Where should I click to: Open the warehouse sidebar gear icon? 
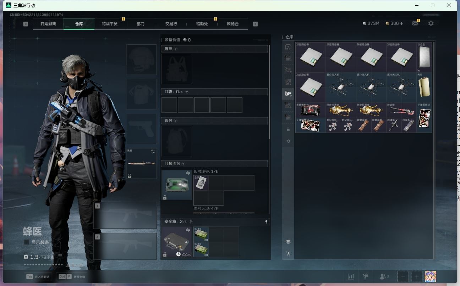click(288, 141)
